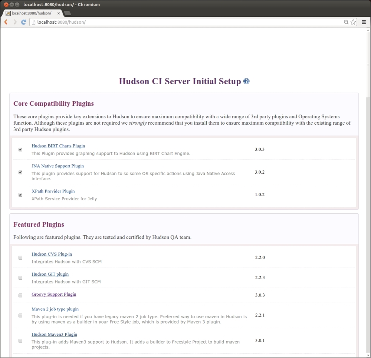Open a new tab with the new tab button
Image resolution: width=371 pixels, height=358 pixels.
click(x=68, y=13)
